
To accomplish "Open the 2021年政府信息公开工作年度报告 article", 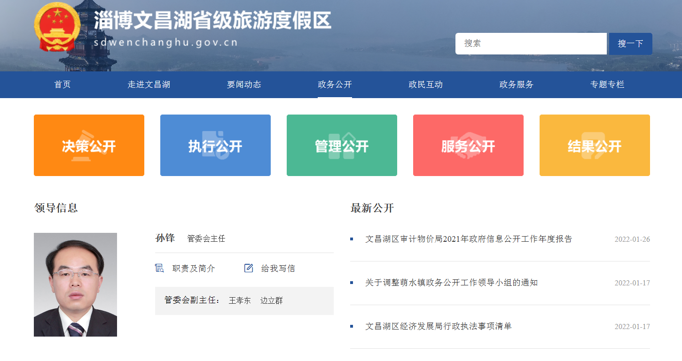I will click(469, 239).
